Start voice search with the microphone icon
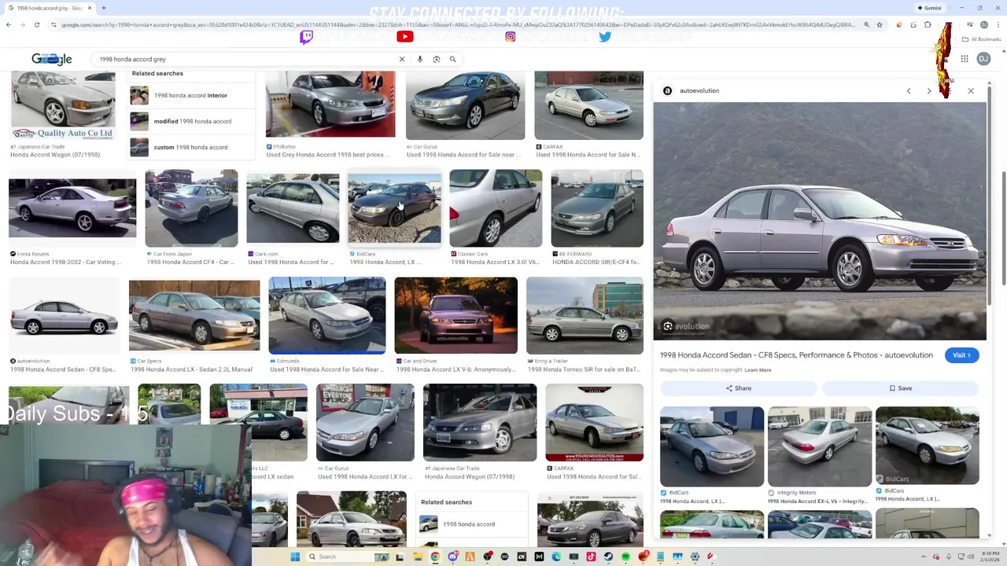 (419, 59)
